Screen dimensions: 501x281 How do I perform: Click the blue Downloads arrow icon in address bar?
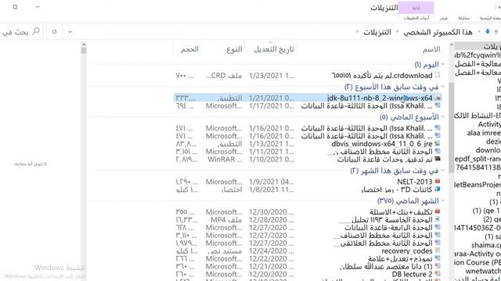(487, 31)
